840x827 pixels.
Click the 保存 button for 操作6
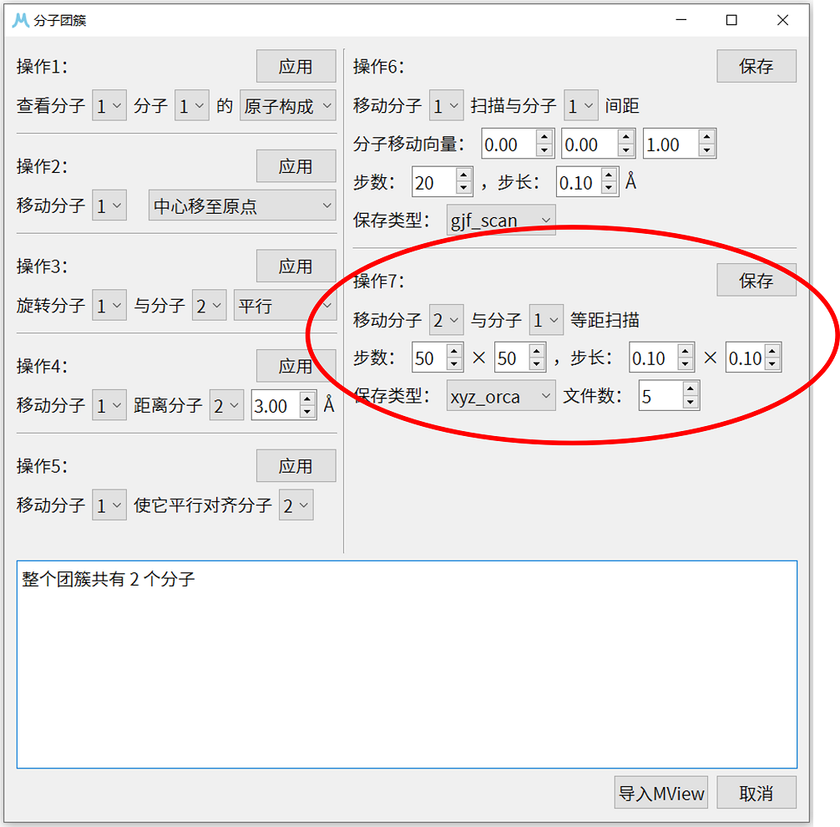click(x=756, y=65)
